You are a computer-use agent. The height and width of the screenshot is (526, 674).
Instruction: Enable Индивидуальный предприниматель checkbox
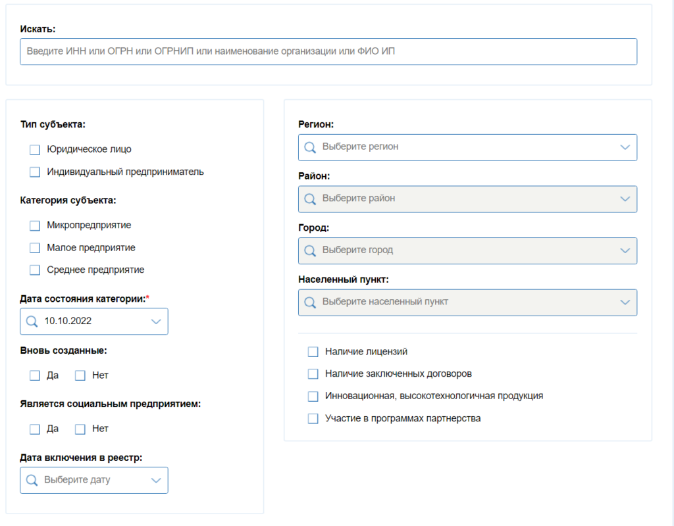[35, 172]
